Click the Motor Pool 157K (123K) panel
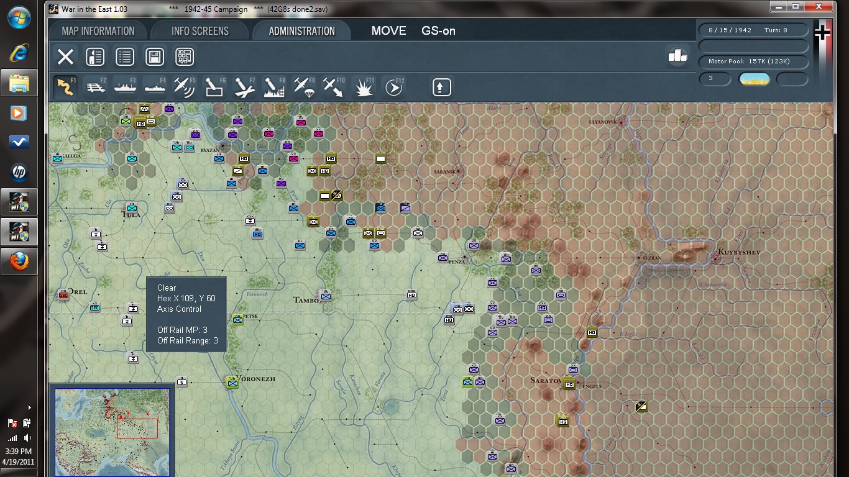Screen dimensions: 849x477 pos(754,61)
